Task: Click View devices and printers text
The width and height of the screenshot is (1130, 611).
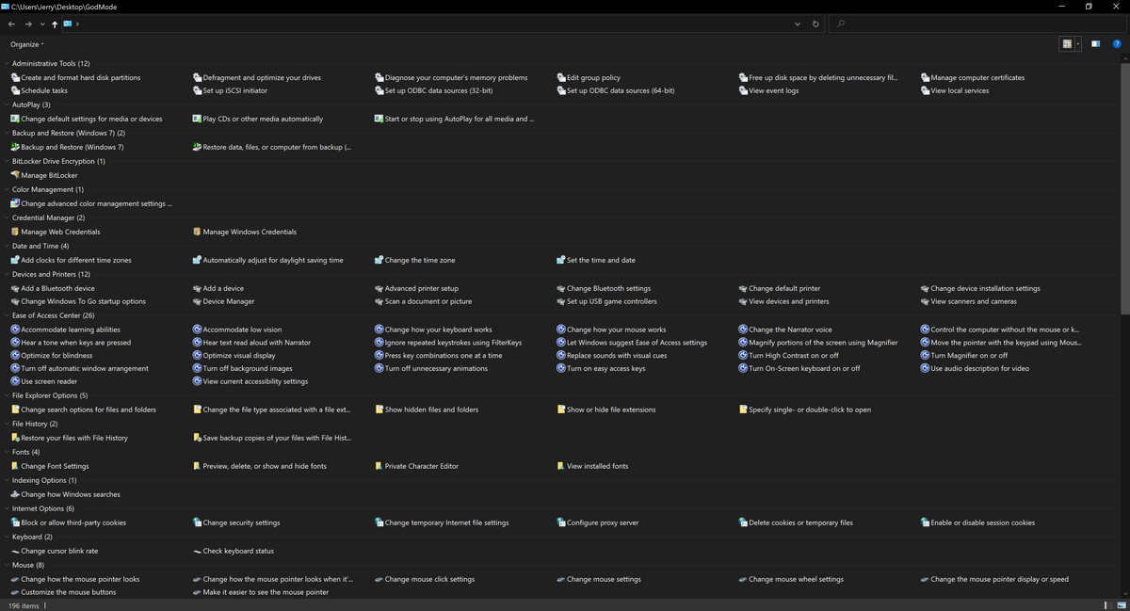Action: click(789, 302)
